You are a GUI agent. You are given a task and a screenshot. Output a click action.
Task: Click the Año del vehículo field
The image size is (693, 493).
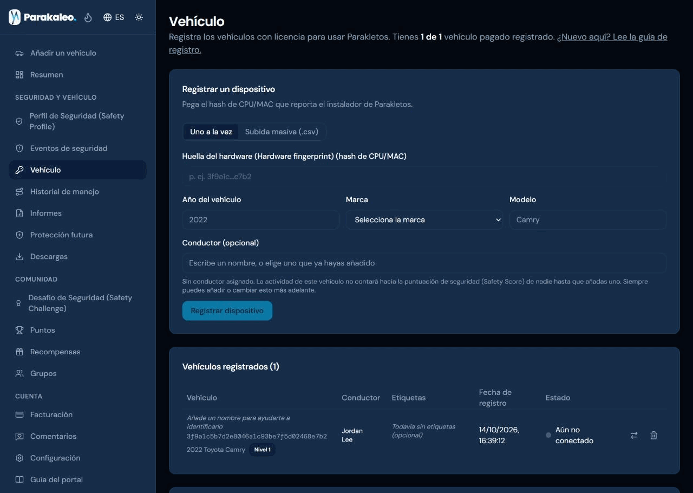pyautogui.click(x=261, y=220)
